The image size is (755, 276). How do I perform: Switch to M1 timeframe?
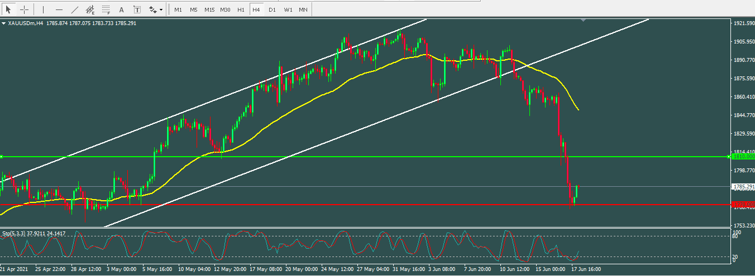(178, 9)
